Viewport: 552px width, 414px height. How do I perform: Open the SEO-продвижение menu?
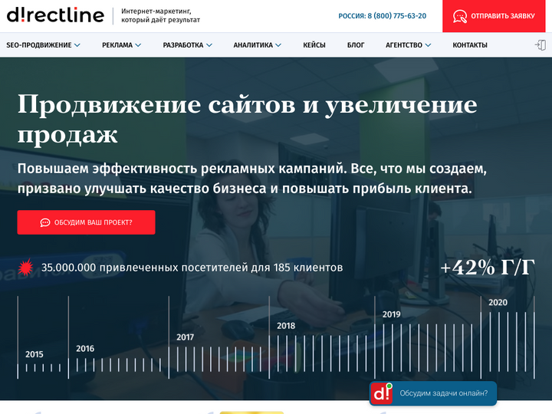coord(39,45)
